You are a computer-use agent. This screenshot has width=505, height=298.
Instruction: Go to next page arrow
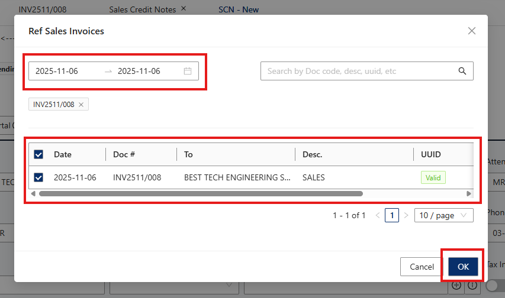[406, 215]
